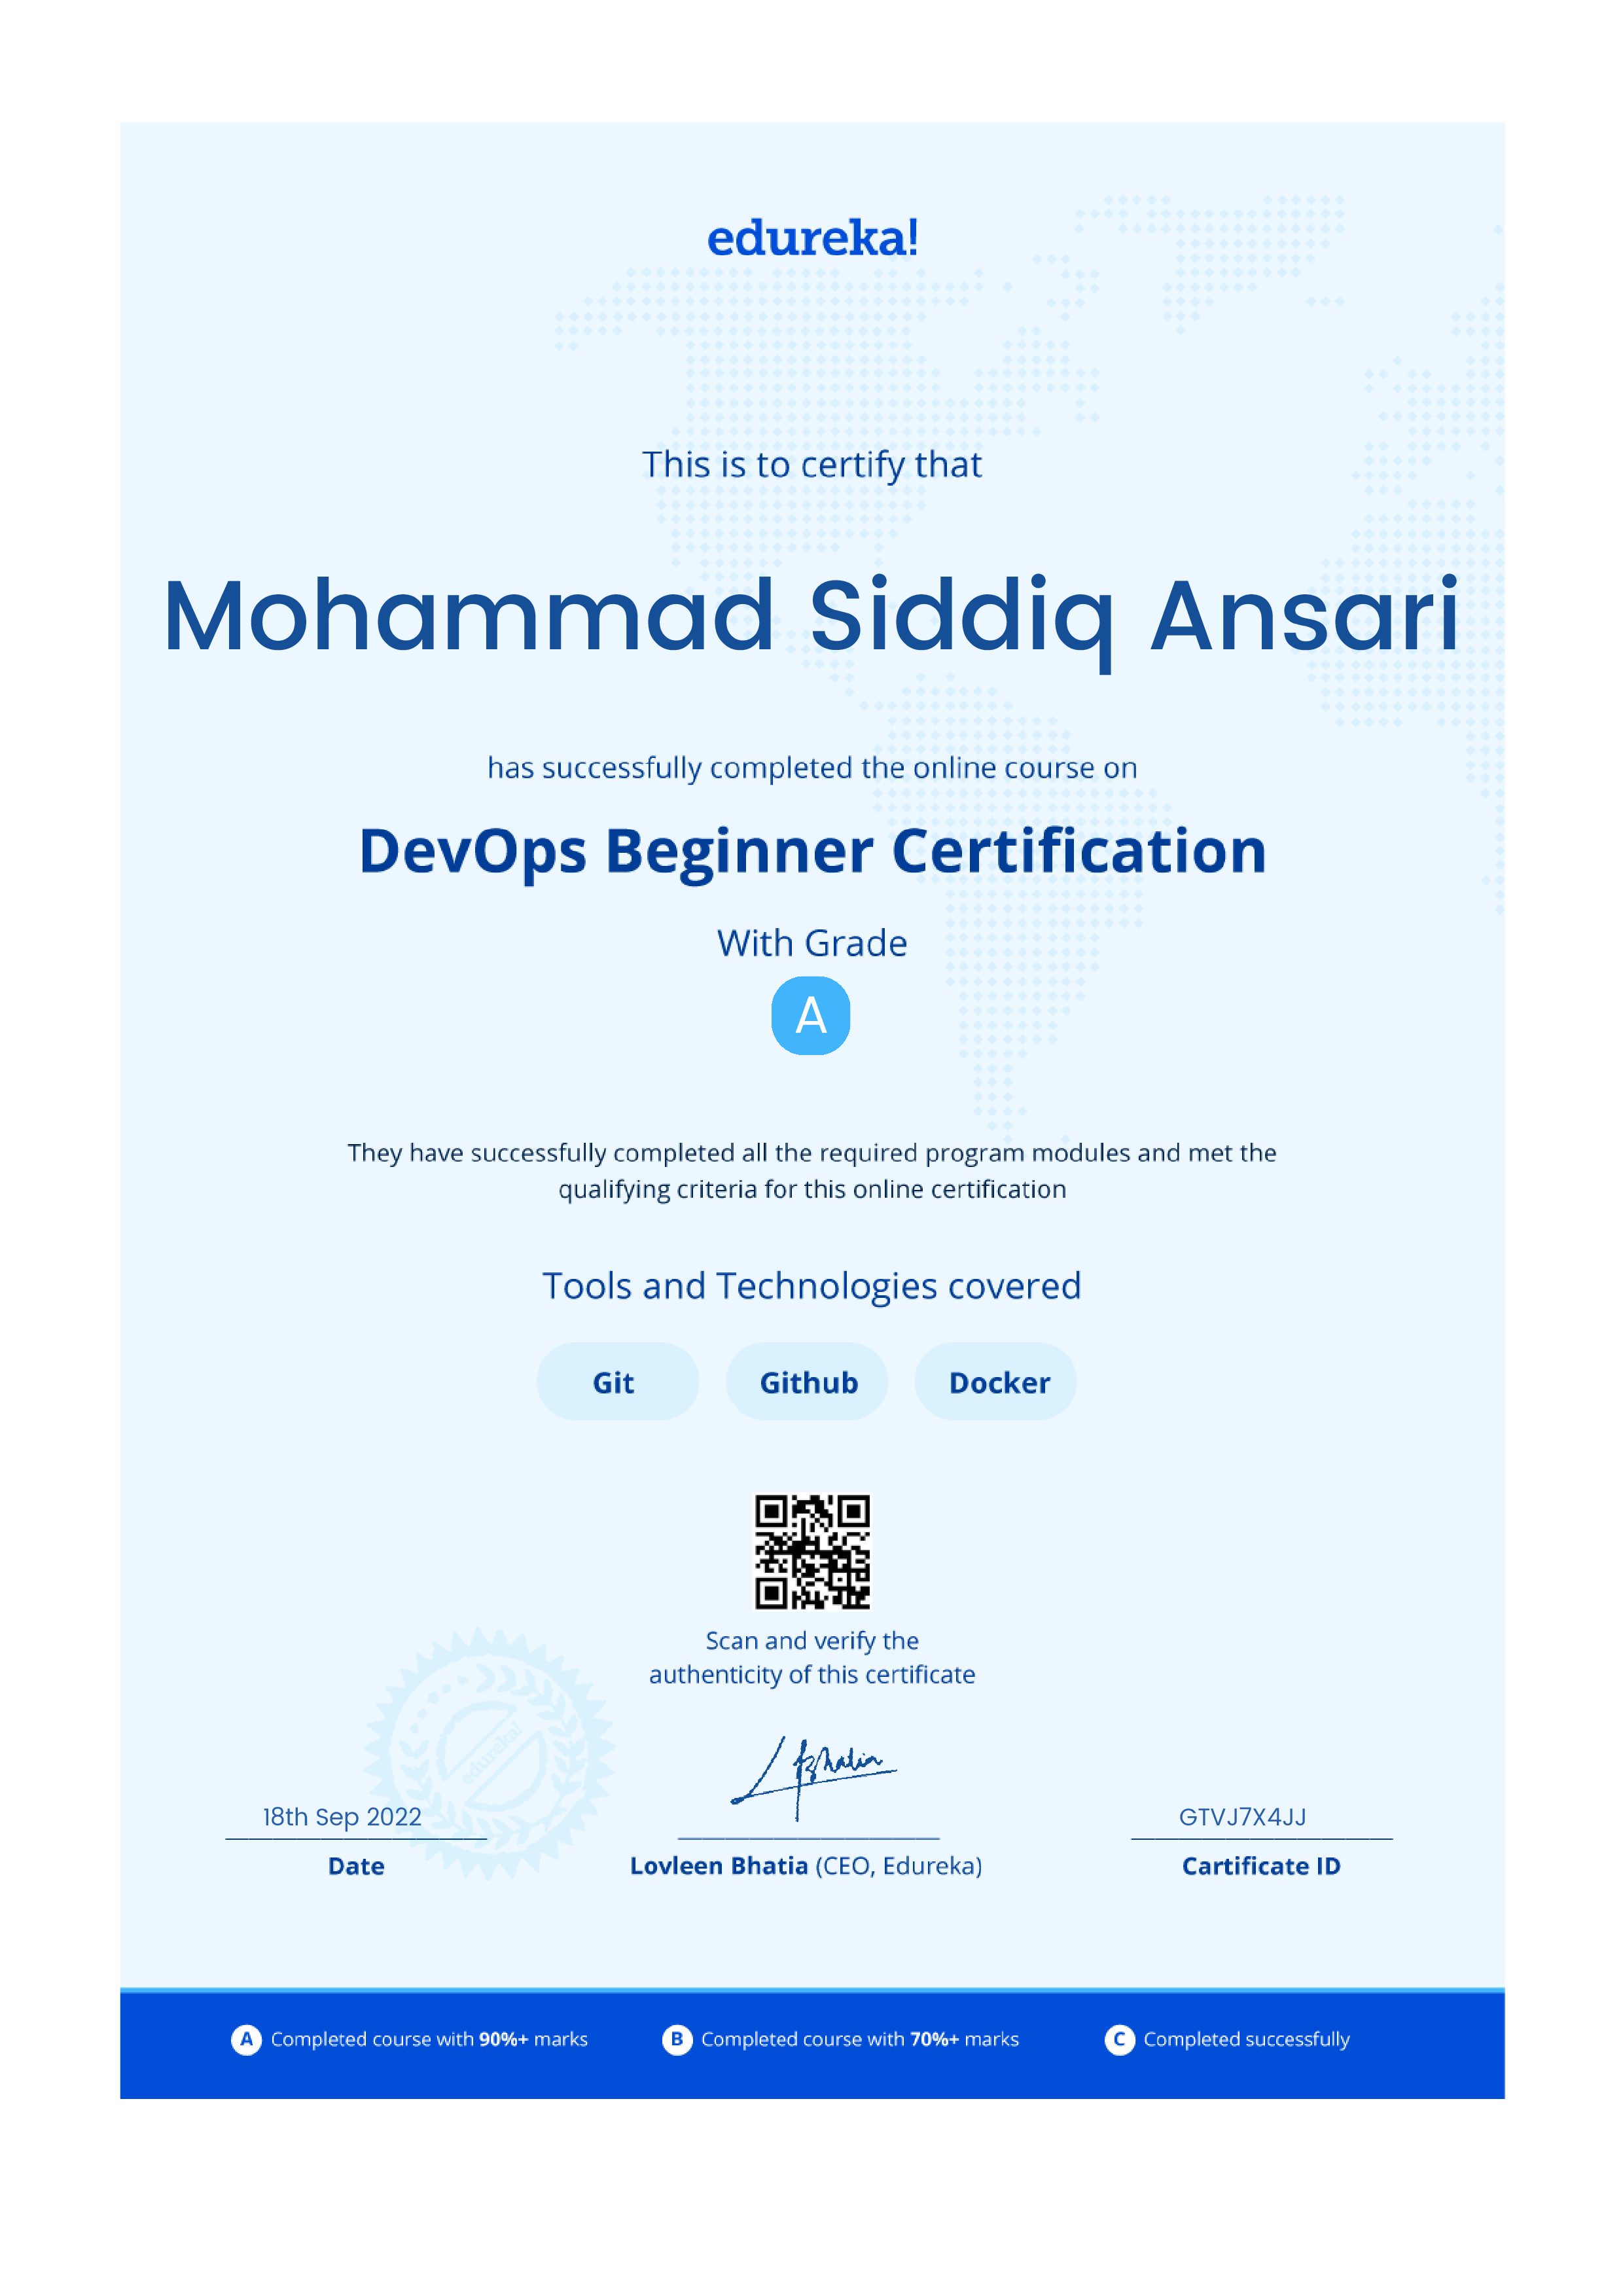The height and width of the screenshot is (2296, 1623).
Task: Select the Github technology pill
Action: (807, 1381)
